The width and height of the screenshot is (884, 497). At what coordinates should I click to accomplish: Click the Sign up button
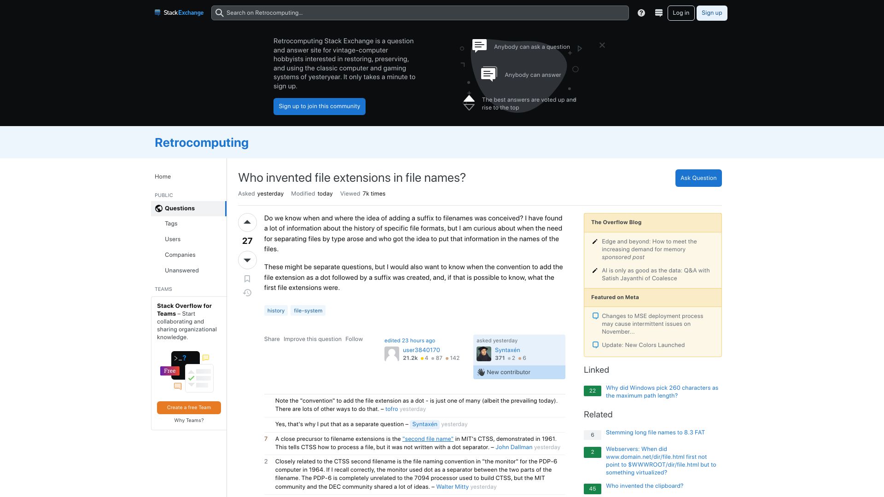(x=712, y=13)
